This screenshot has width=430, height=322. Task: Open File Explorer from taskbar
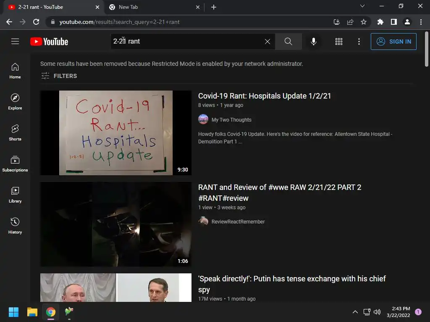(x=32, y=312)
